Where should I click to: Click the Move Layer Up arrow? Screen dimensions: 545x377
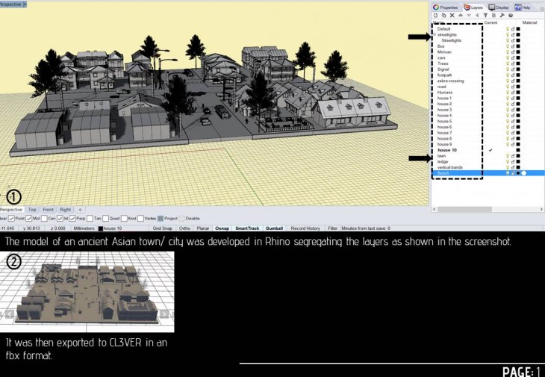click(x=458, y=15)
